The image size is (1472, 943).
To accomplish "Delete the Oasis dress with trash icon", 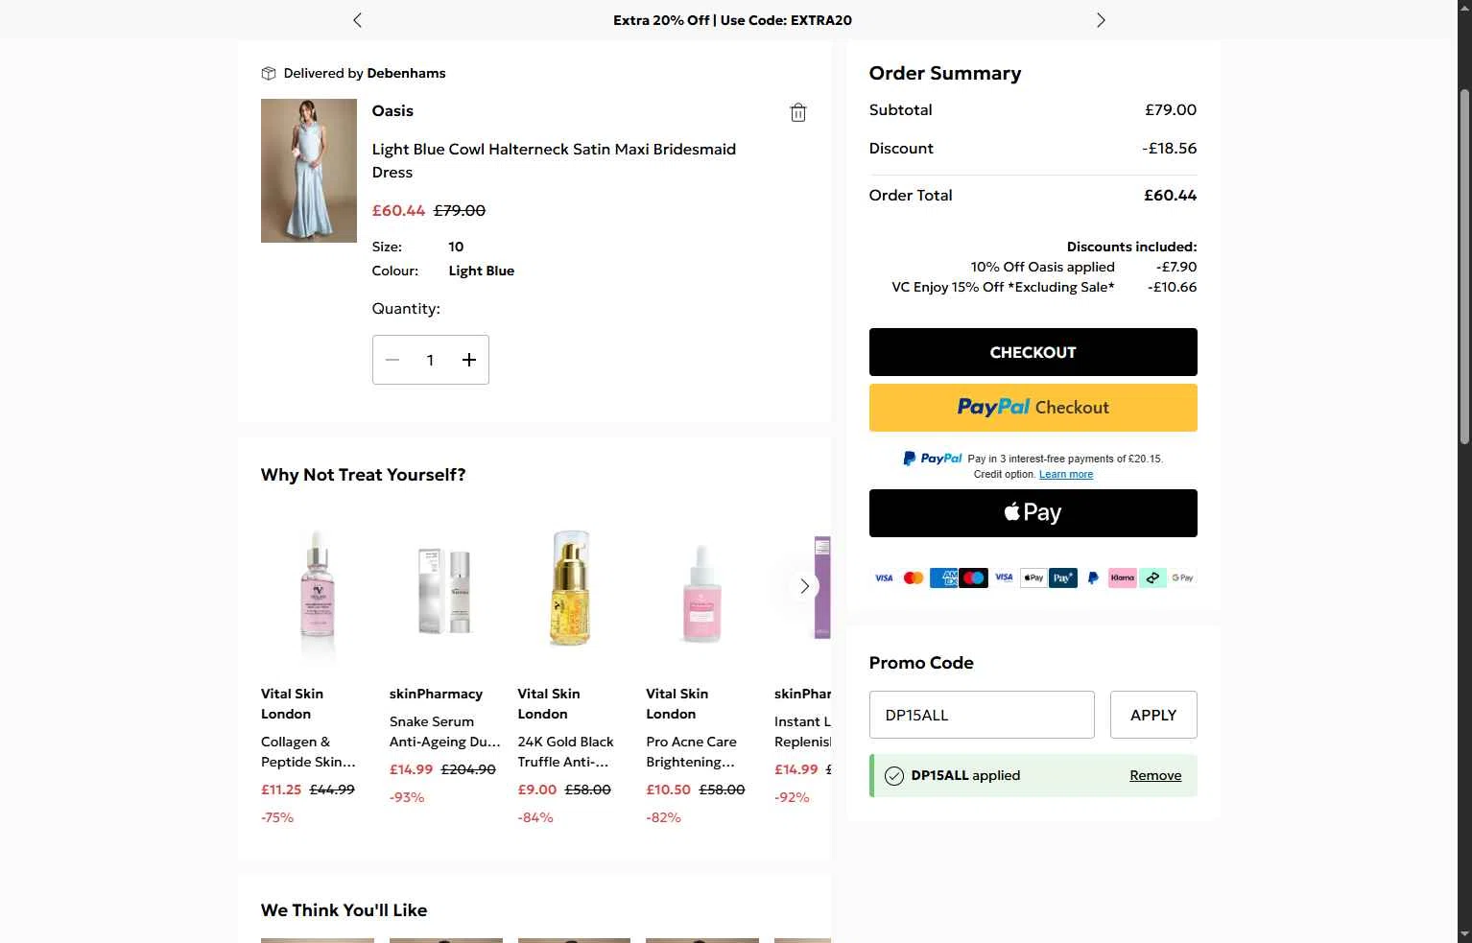I will point(797,113).
